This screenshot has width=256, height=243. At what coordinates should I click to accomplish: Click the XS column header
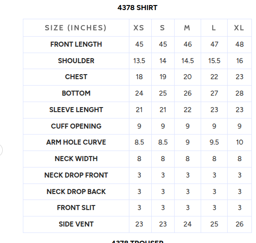[x=139, y=28]
